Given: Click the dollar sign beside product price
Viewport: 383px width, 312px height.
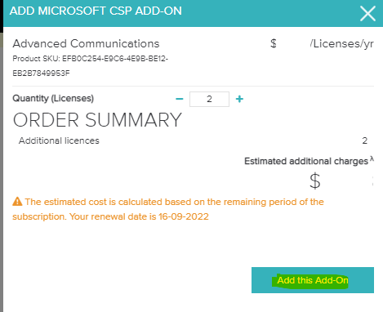Looking at the screenshot, I should [274, 43].
